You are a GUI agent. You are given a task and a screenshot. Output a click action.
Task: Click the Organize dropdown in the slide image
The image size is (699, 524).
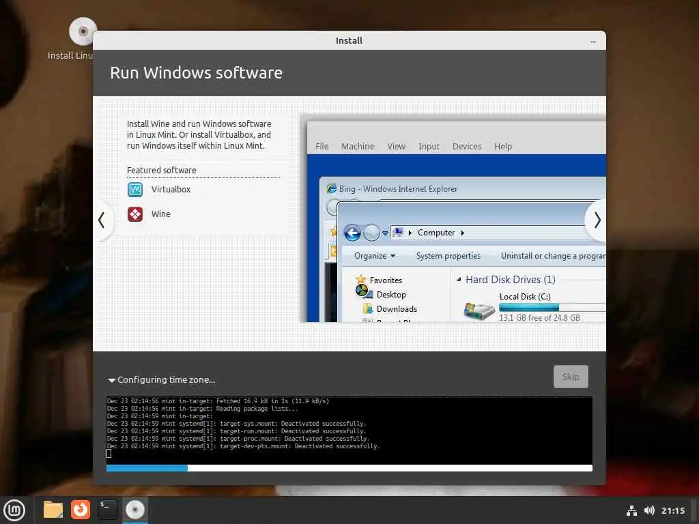pyautogui.click(x=375, y=256)
